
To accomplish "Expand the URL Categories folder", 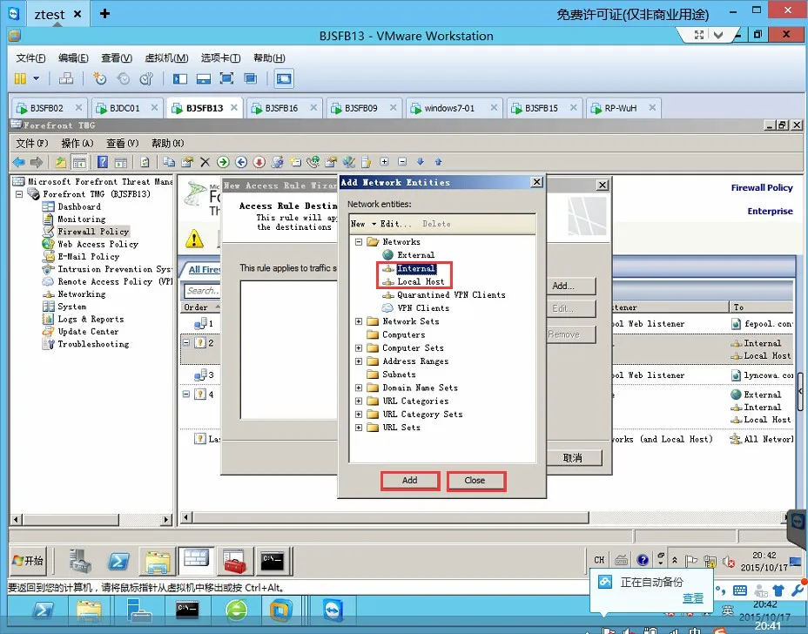I will click(x=359, y=401).
